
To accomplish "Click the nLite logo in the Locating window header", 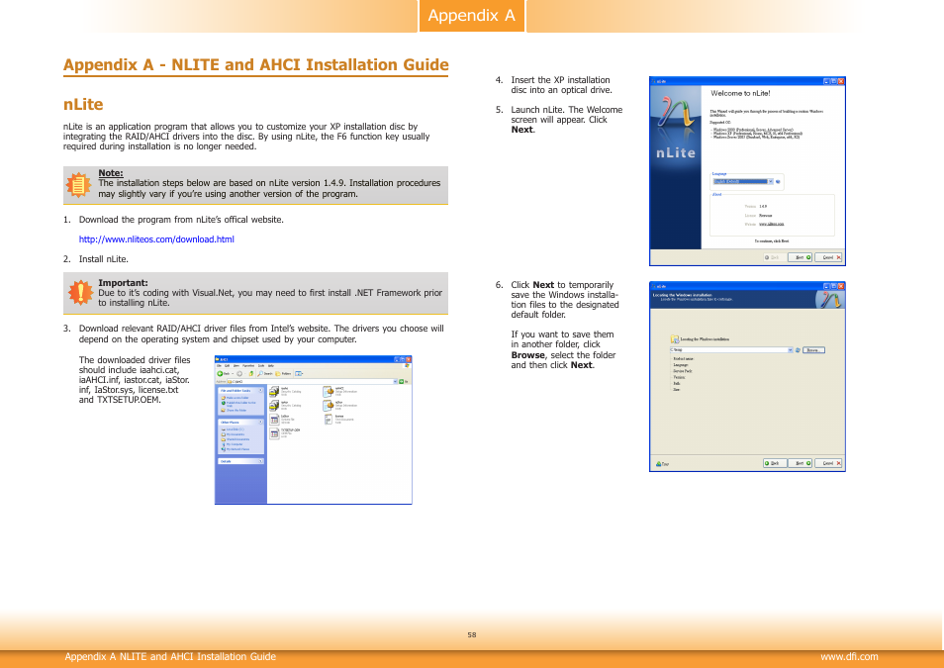I will pyautogui.click(x=829, y=299).
